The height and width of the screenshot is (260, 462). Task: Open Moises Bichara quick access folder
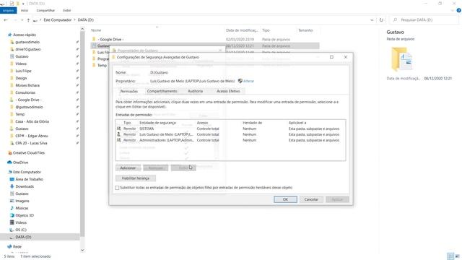click(x=25, y=85)
